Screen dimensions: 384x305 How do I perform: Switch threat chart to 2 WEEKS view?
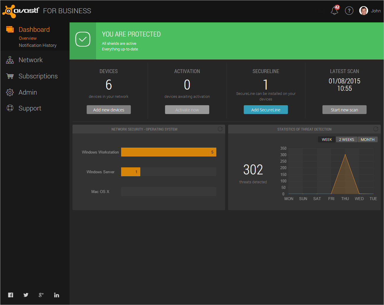[346, 139]
